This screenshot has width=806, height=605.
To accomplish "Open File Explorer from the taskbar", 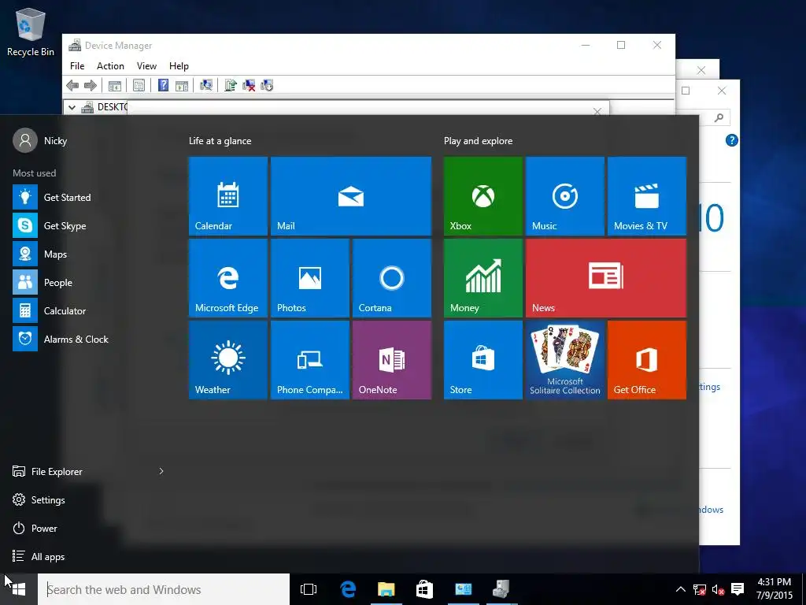I will coord(386,589).
